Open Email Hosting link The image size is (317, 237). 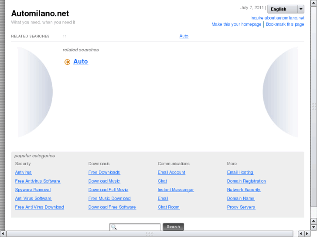point(240,173)
